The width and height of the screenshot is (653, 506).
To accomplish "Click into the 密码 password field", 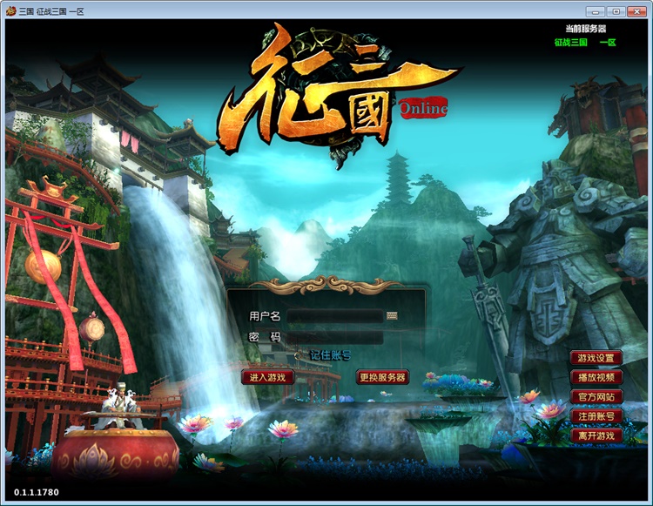I will pyautogui.click(x=335, y=337).
